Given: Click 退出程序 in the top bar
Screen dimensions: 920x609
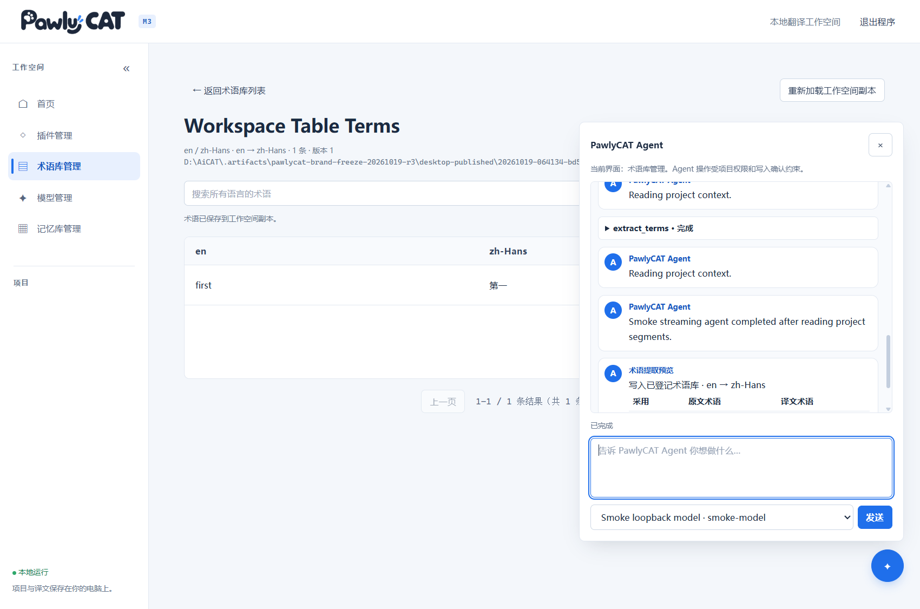Looking at the screenshot, I should point(877,22).
